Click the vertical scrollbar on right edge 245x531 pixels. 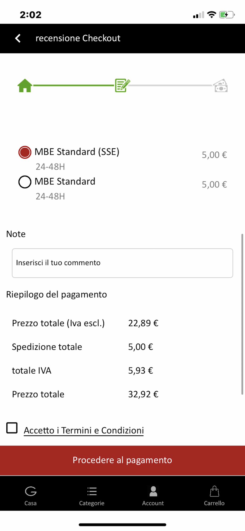pyautogui.click(x=242, y=314)
